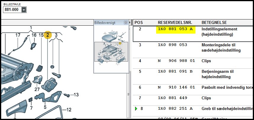Click callout number 12 in the diagram
The image size is (254, 120).
pos(68,110)
